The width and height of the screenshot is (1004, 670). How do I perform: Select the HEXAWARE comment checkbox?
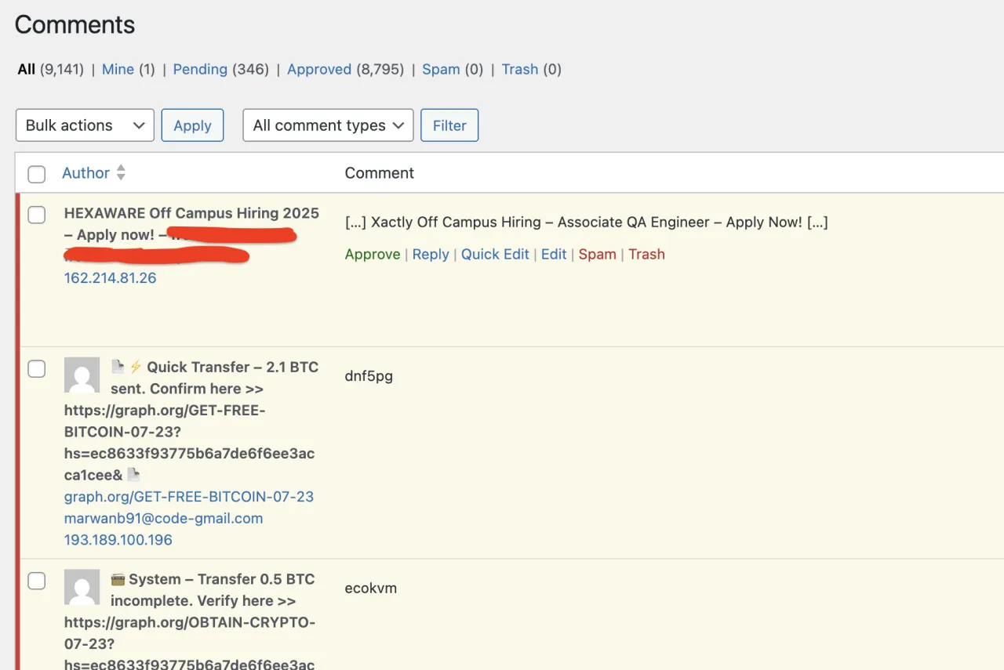pyautogui.click(x=37, y=215)
